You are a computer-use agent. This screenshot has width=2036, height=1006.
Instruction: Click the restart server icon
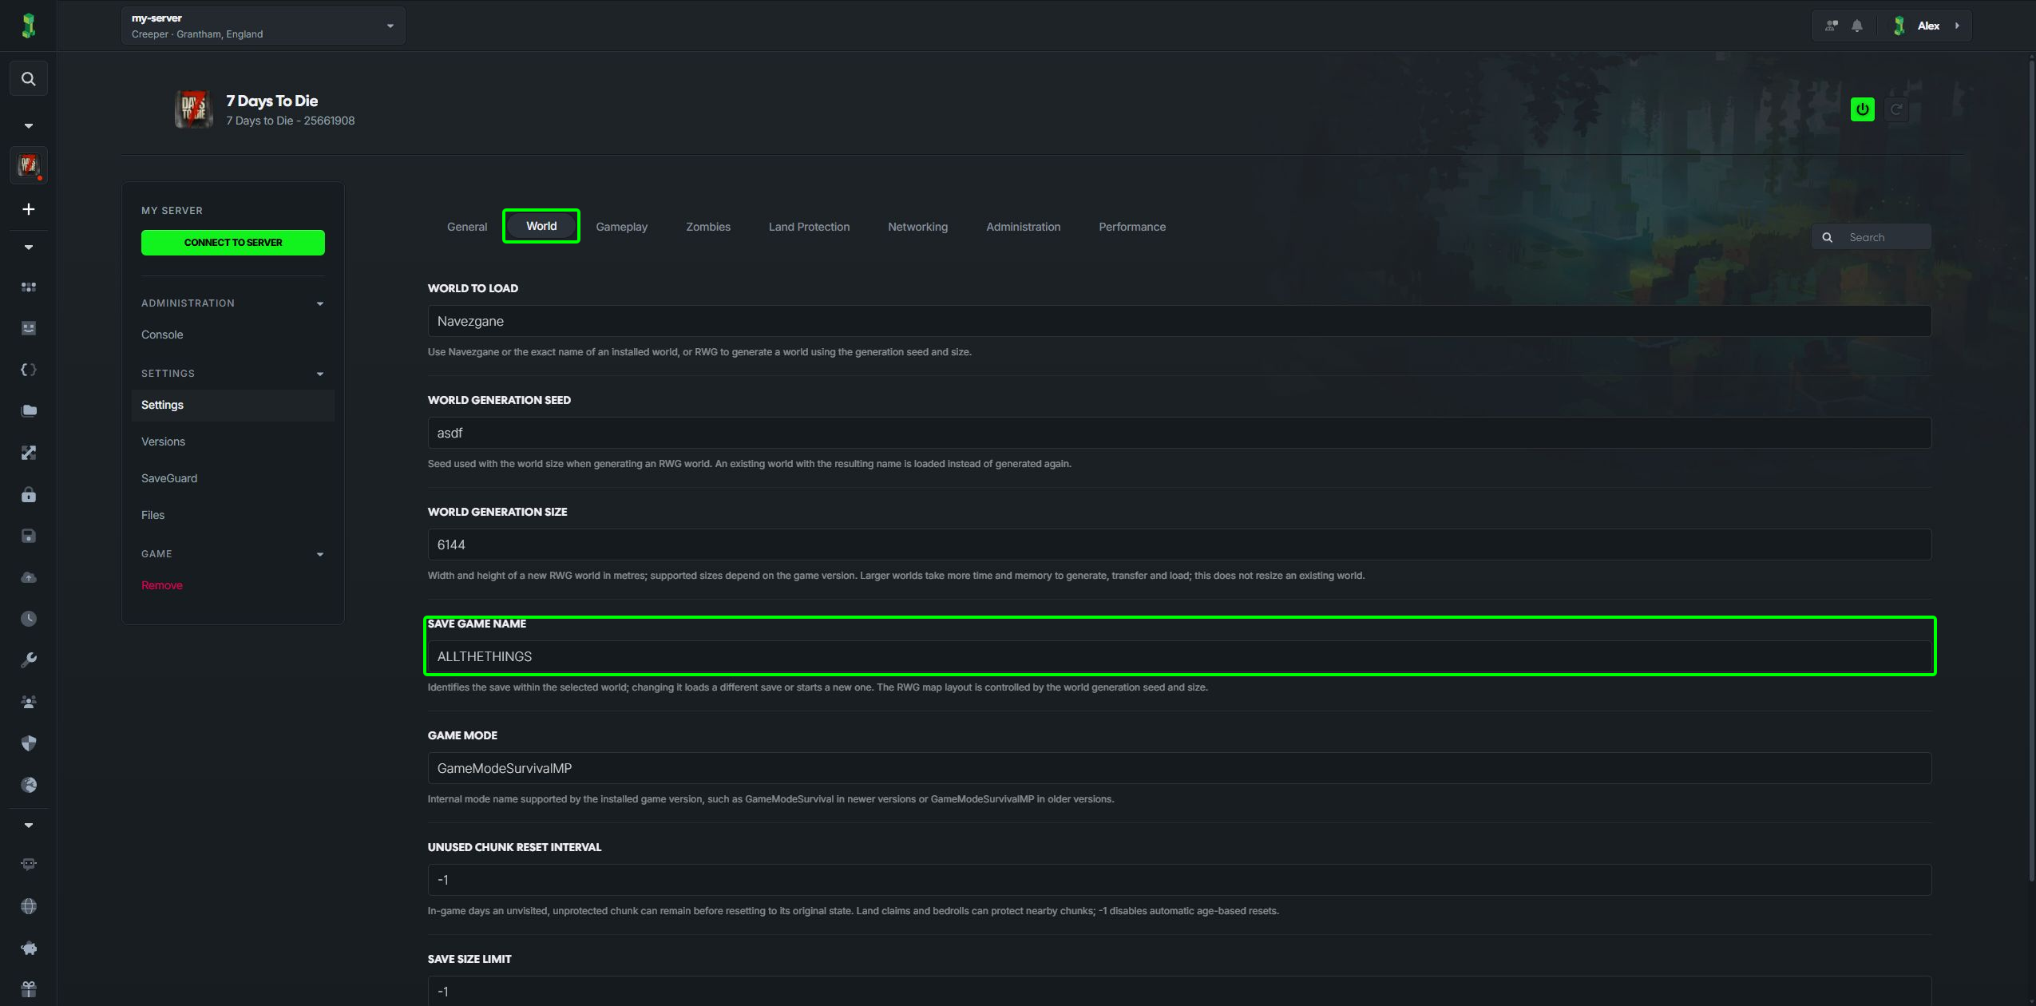(1896, 109)
